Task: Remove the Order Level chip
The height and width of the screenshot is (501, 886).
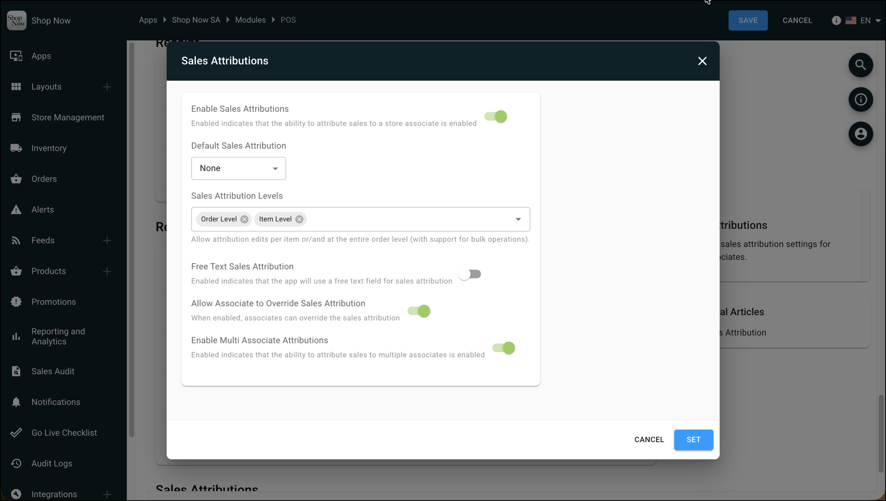Action: (244, 219)
